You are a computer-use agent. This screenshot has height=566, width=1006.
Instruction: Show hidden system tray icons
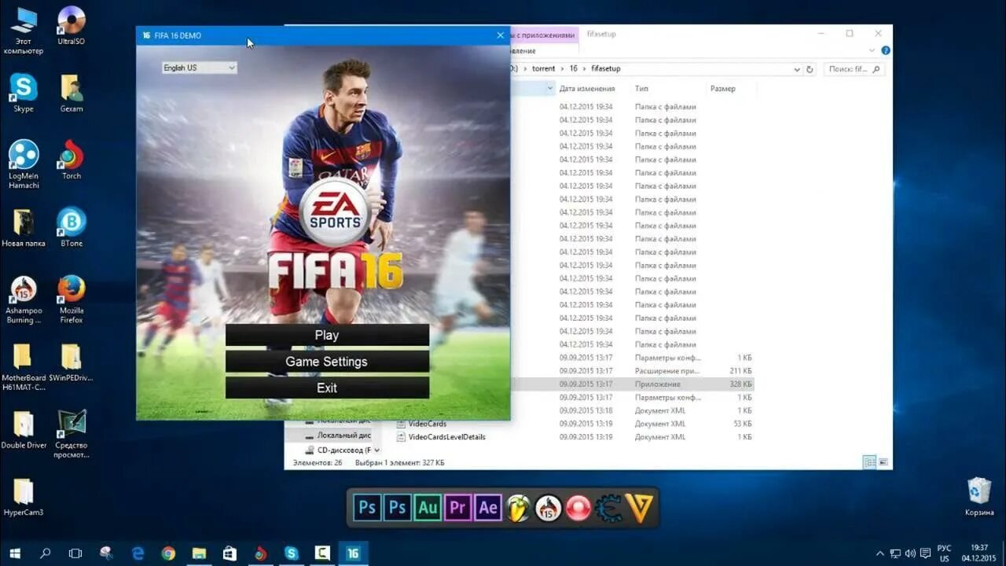point(879,553)
